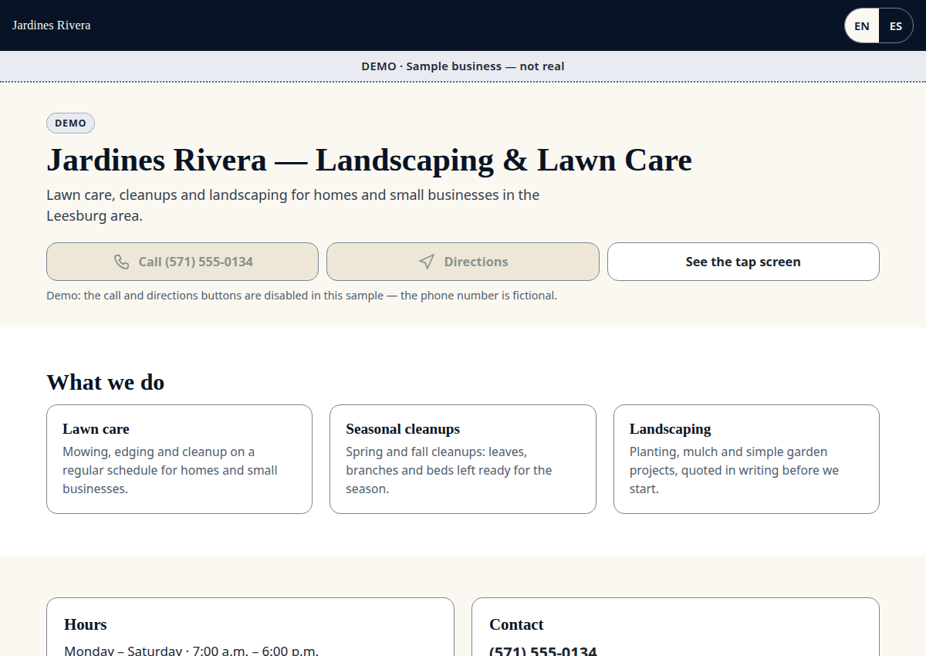This screenshot has height=656, width=926.
Task: Click the phone icon in the Call button
Action: click(x=121, y=262)
